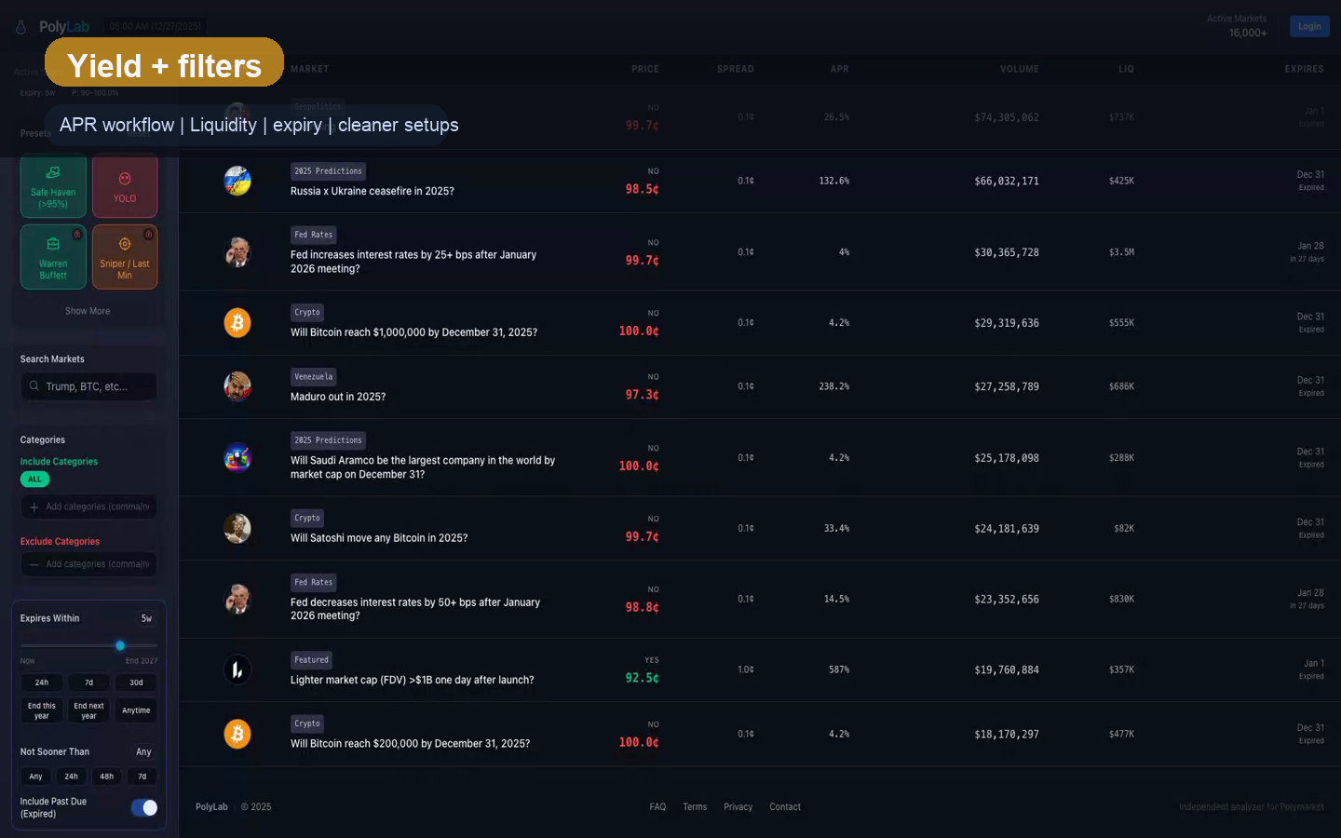Choose the Warren Buffett preset

pos(53,257)
